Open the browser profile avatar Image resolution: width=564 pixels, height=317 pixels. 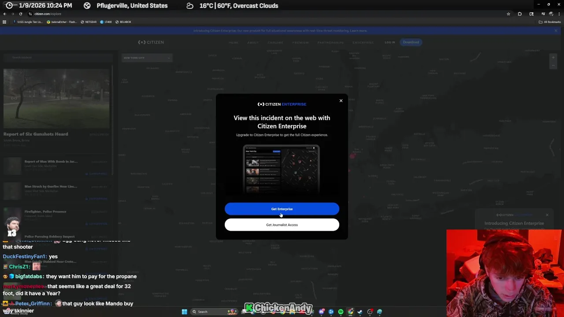[551, 14]
